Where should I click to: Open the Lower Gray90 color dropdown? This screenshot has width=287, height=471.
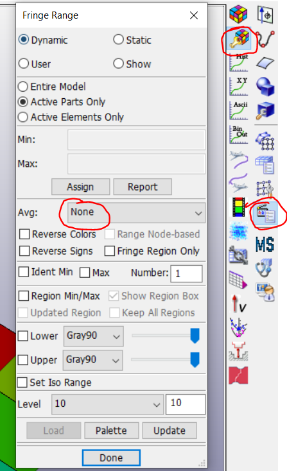pos(94,336)
